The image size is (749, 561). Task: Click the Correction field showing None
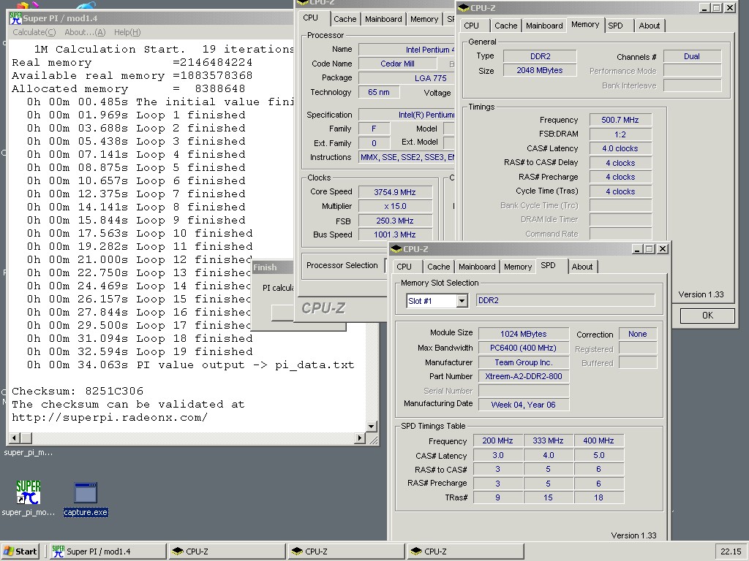[x=638, y=334]
